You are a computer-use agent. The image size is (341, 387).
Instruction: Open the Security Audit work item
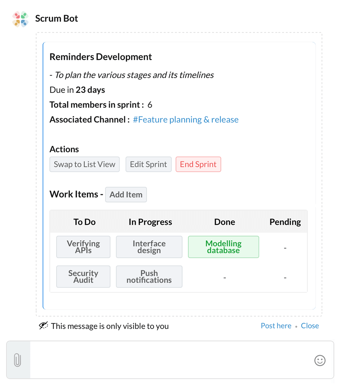pos(83,277)
